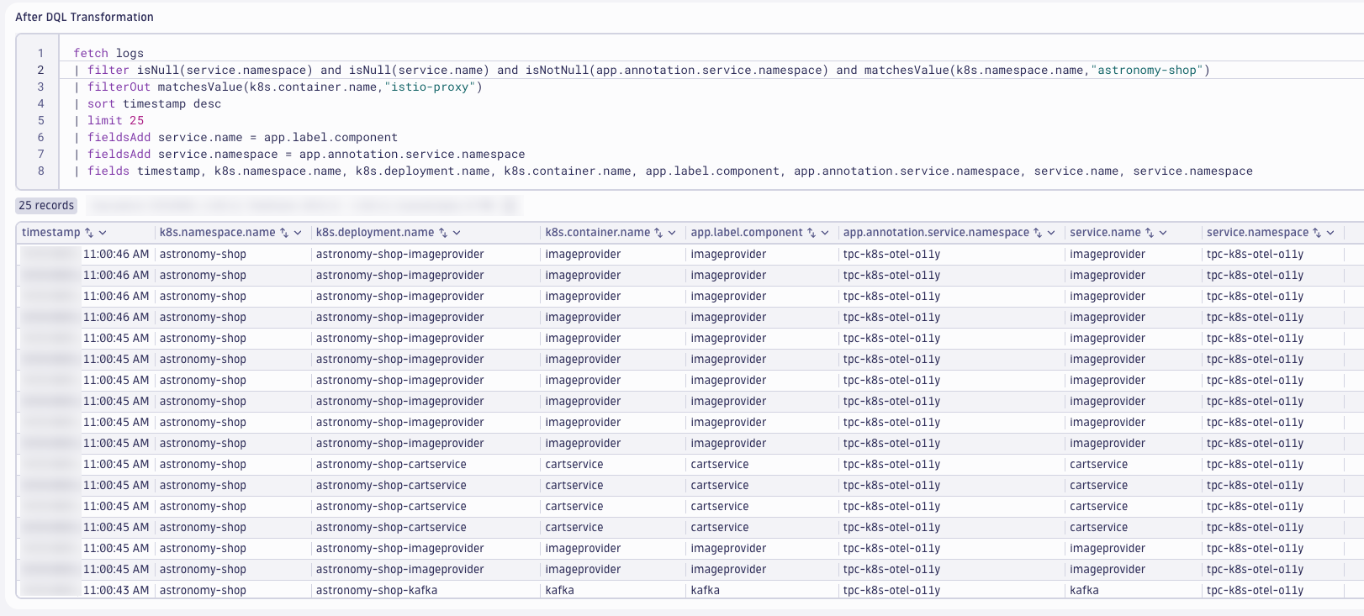Expand app.annotation.service.namespace column chevron
The width and height of the screenshot is (1364, 616).
[1051, 233]
